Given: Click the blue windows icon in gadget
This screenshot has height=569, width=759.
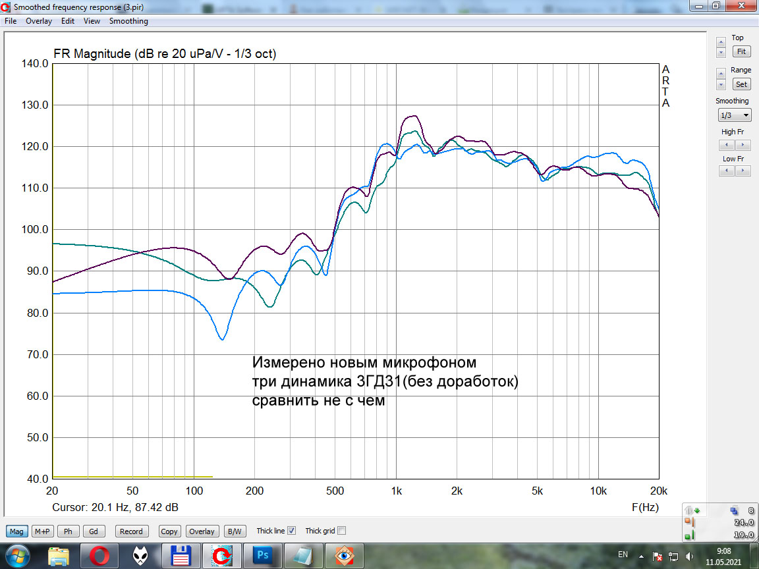Looking at the screenshot, I should pos(735,510).
